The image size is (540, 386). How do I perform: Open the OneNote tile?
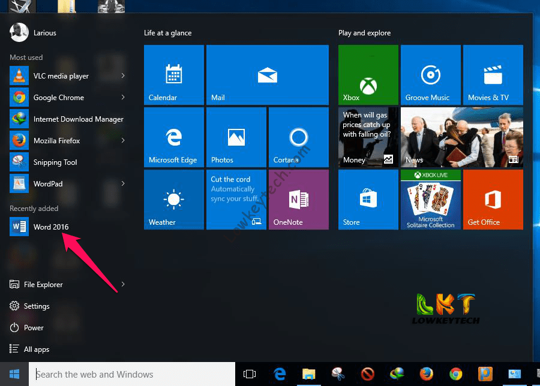point(299,200)
